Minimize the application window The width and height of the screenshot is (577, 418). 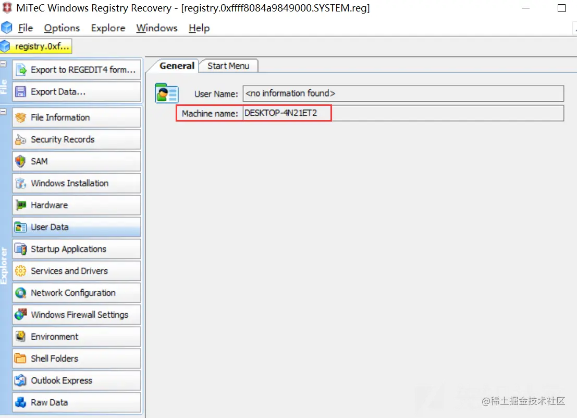click(525, 8)
